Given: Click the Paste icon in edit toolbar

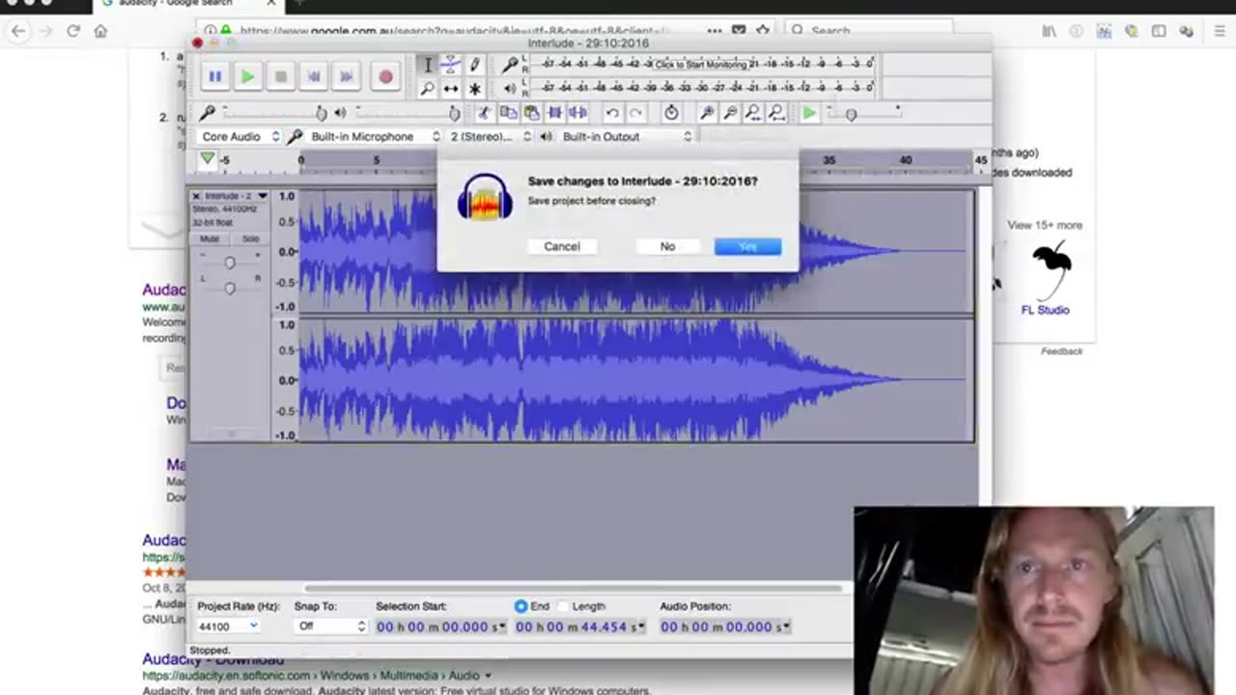Looking at the screenshot, I should [530, 113].
